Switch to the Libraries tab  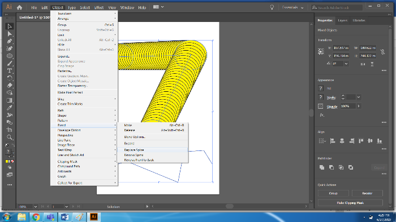(x=359, y=20)
